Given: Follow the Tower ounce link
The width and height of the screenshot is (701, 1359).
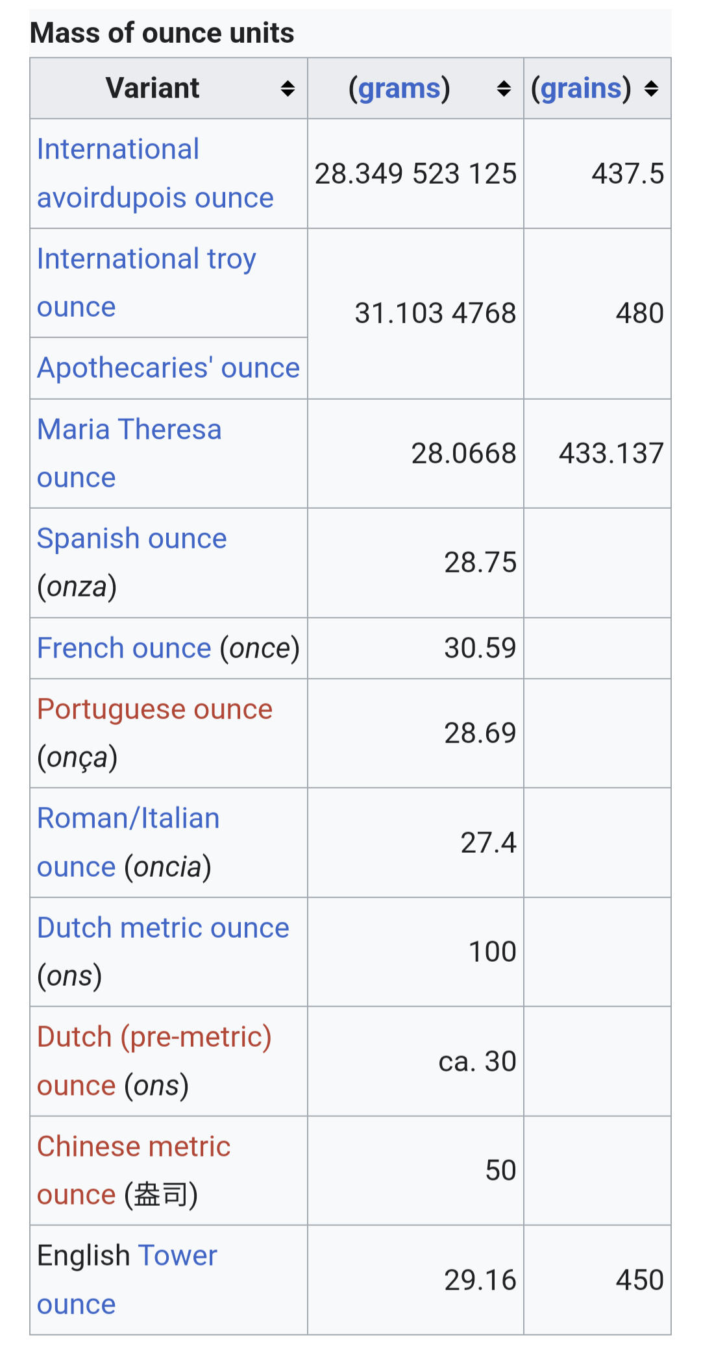Looking at the screenshot, I should click(x=127, y=1280).
